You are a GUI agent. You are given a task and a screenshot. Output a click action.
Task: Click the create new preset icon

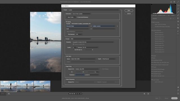tap(171, 19)
